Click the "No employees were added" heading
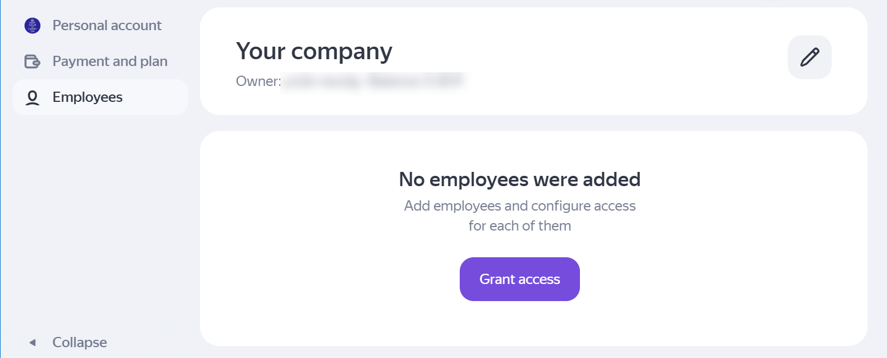Screen dimensions: 887x358 pyautogui.click(x=520, y=179)
